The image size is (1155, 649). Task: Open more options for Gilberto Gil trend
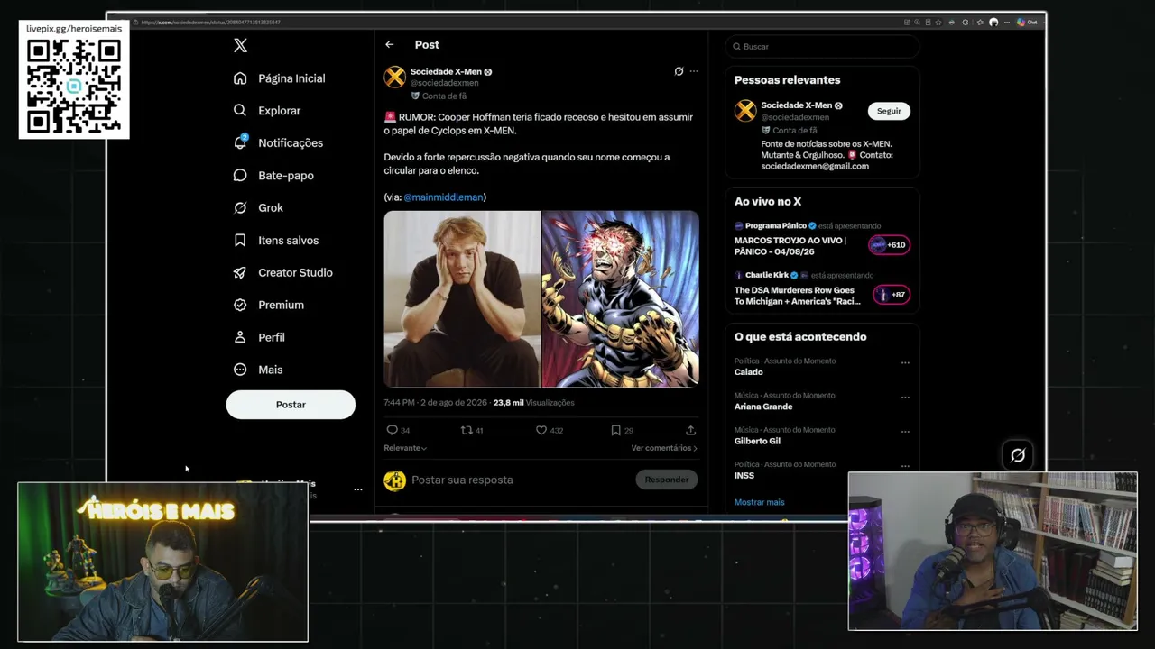coord(905,431)
